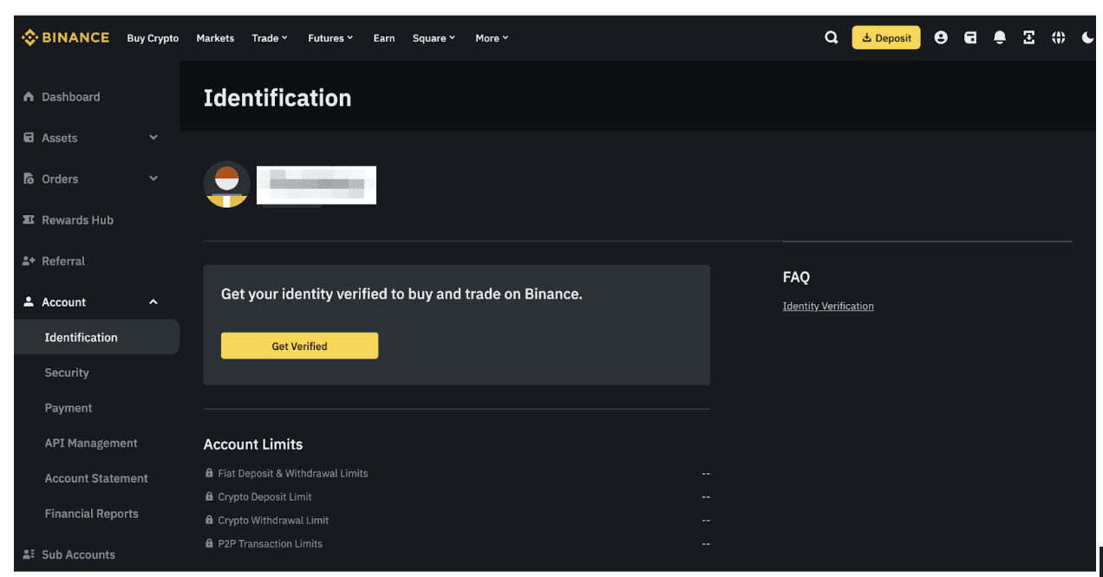Image resolution: width=1103 pixels, height=577 pixels.
Task: Click the Get Verified button
Action: 299,347
